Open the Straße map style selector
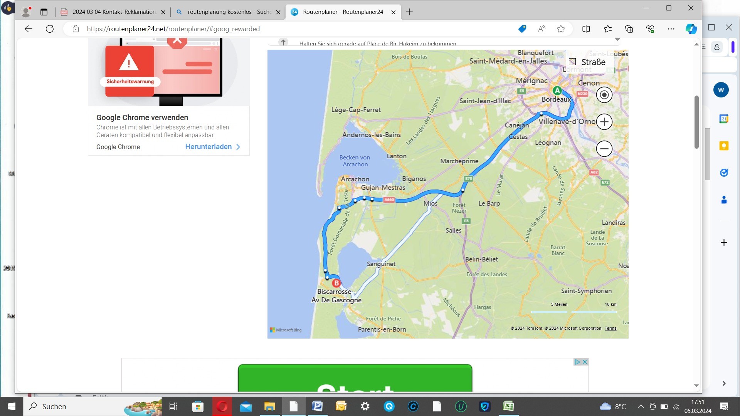Viewport: 740px width, 416px height. click(x=589, y=62)
